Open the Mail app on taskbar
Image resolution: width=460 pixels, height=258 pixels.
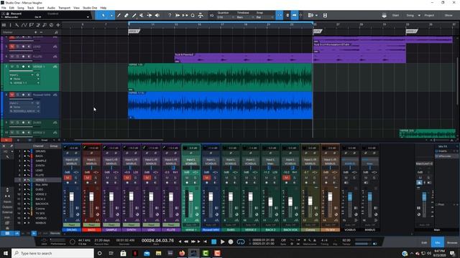[147, 253]
